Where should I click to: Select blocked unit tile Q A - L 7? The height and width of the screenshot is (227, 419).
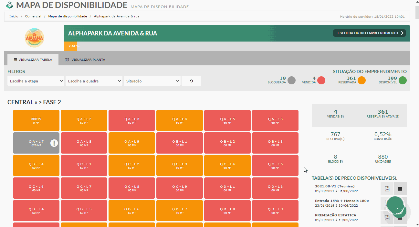click(x=36, y=143)
